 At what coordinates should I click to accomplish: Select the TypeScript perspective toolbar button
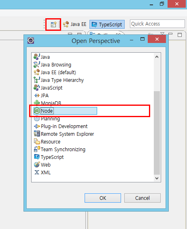coord(107,24)
